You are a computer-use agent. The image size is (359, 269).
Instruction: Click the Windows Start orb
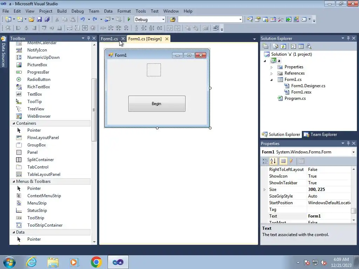coord(9,262)
